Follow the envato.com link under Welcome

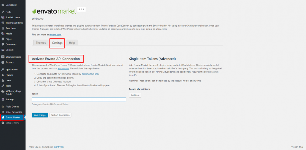[x=56, y=35]
